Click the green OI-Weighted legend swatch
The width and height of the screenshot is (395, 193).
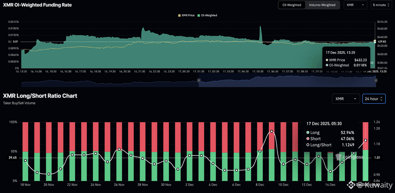[x=200, y=15]
